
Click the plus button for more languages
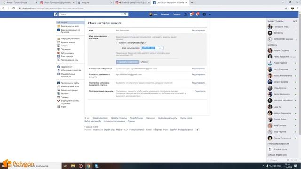point(197,130)
